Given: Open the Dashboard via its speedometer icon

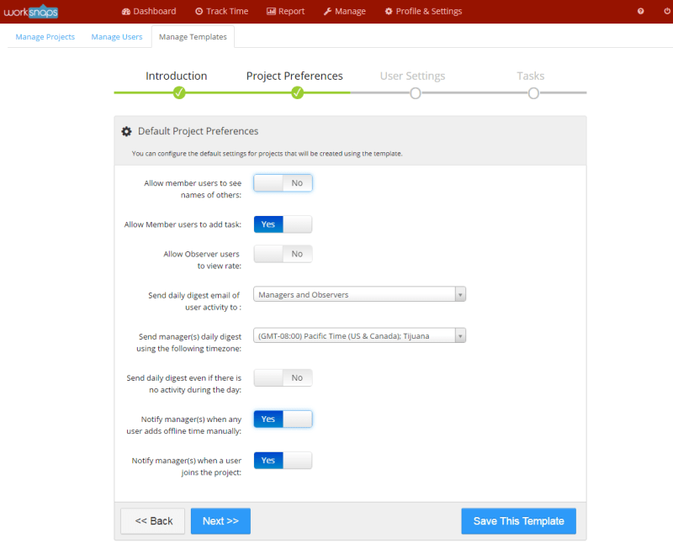Looking at the screenshot, I should click(125, 11).
